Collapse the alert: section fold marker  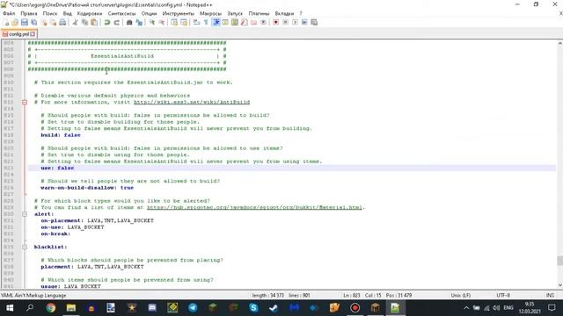click(x=25, y=214)
